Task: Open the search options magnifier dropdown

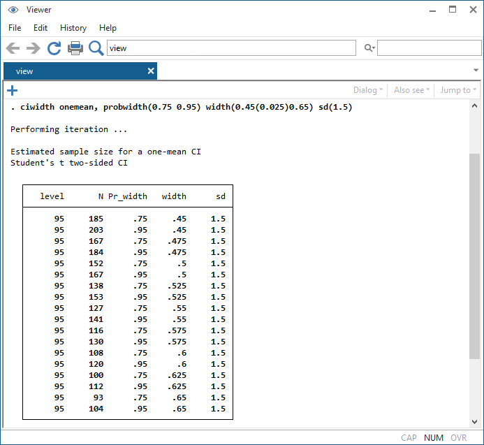Action: (369, 48)
